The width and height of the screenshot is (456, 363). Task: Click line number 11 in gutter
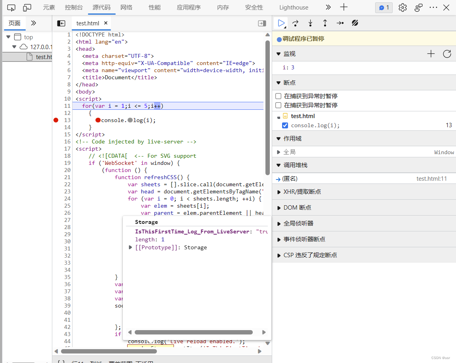tap(67, 106)
